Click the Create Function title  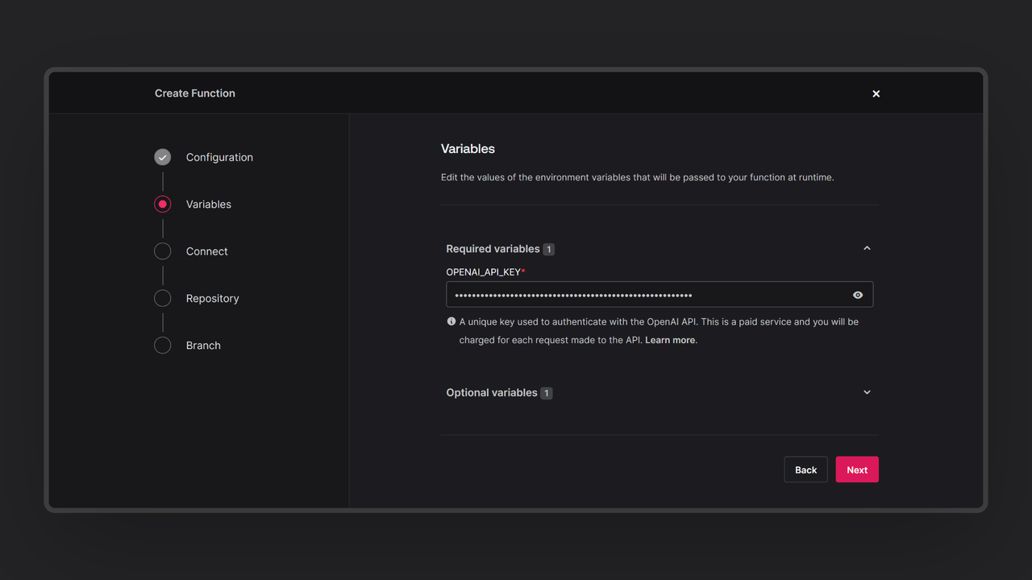click(x=195, y=93)
